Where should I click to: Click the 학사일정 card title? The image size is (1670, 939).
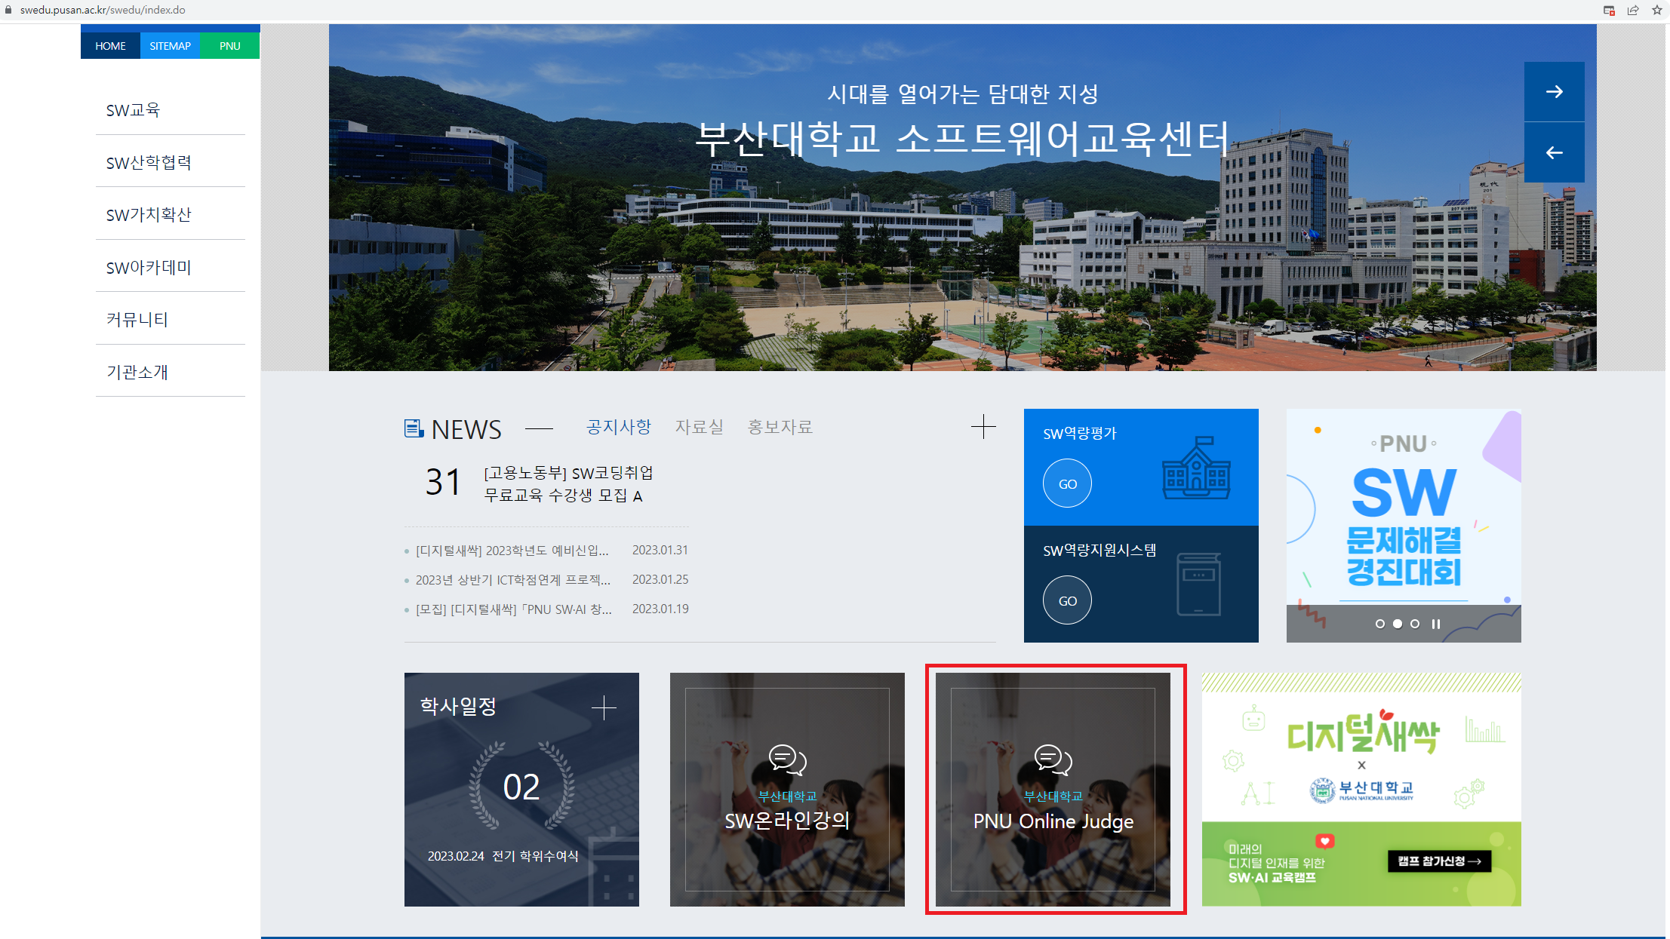coord(458,707)
